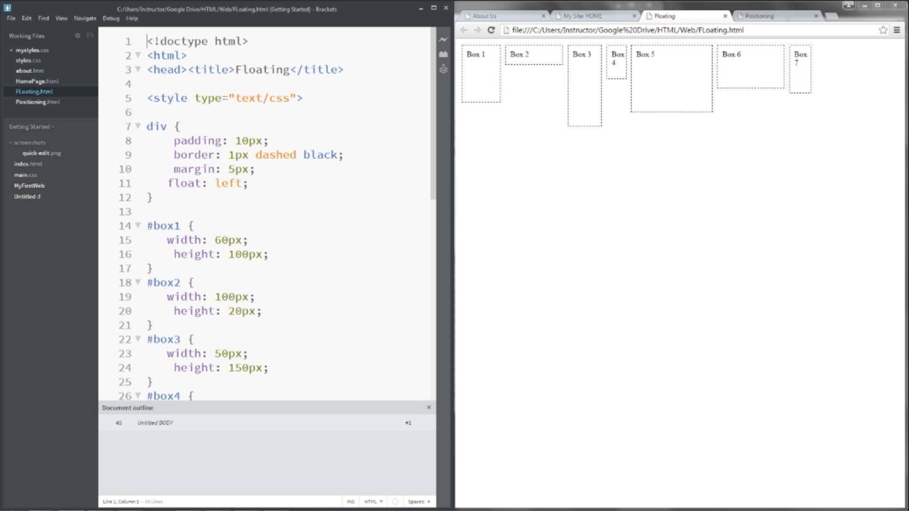
Task: Close the Floating browser tab
Action: click(725, 16)
